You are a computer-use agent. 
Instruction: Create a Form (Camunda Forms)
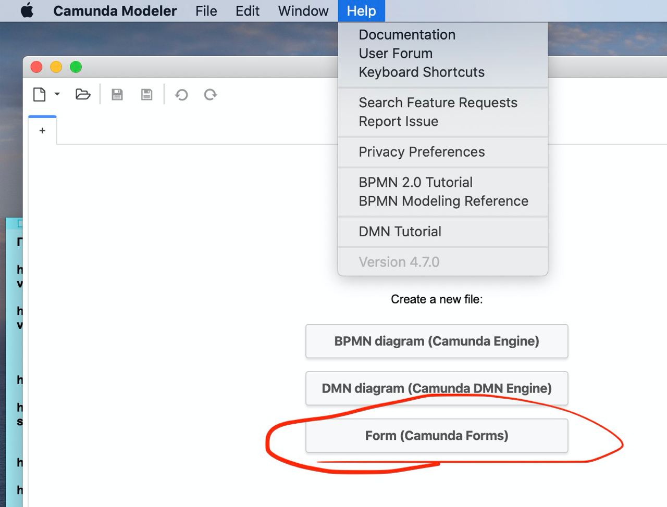(437, 436)
